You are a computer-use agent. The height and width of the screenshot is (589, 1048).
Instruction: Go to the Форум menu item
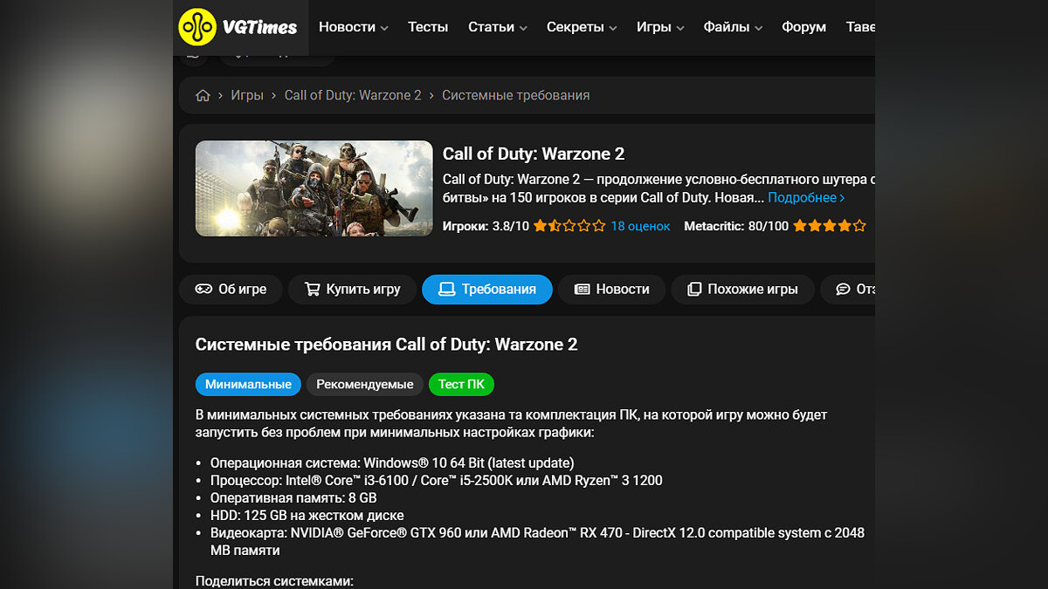(803, 27)
